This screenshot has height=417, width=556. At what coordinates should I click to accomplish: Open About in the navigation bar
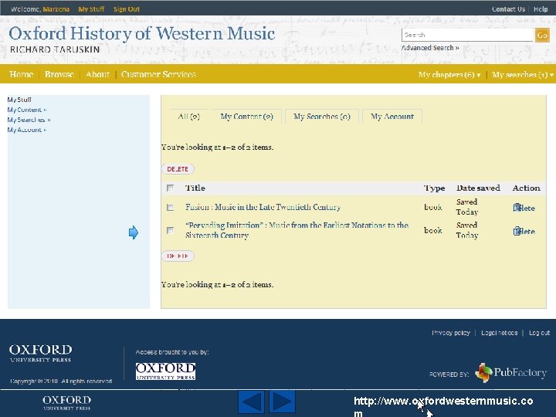[97, 74]
